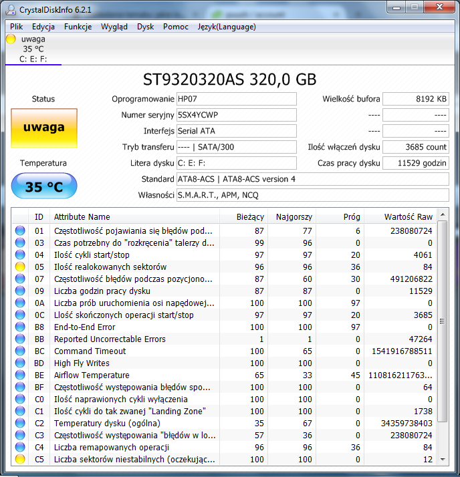The image size is (460, 477).
Task: Click the Litera dysku field C: E: F:
Action: pos(237,163)
